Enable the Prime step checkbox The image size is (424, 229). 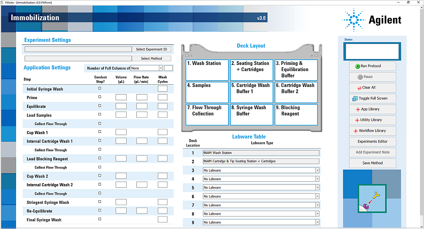(x=100, y=97)
